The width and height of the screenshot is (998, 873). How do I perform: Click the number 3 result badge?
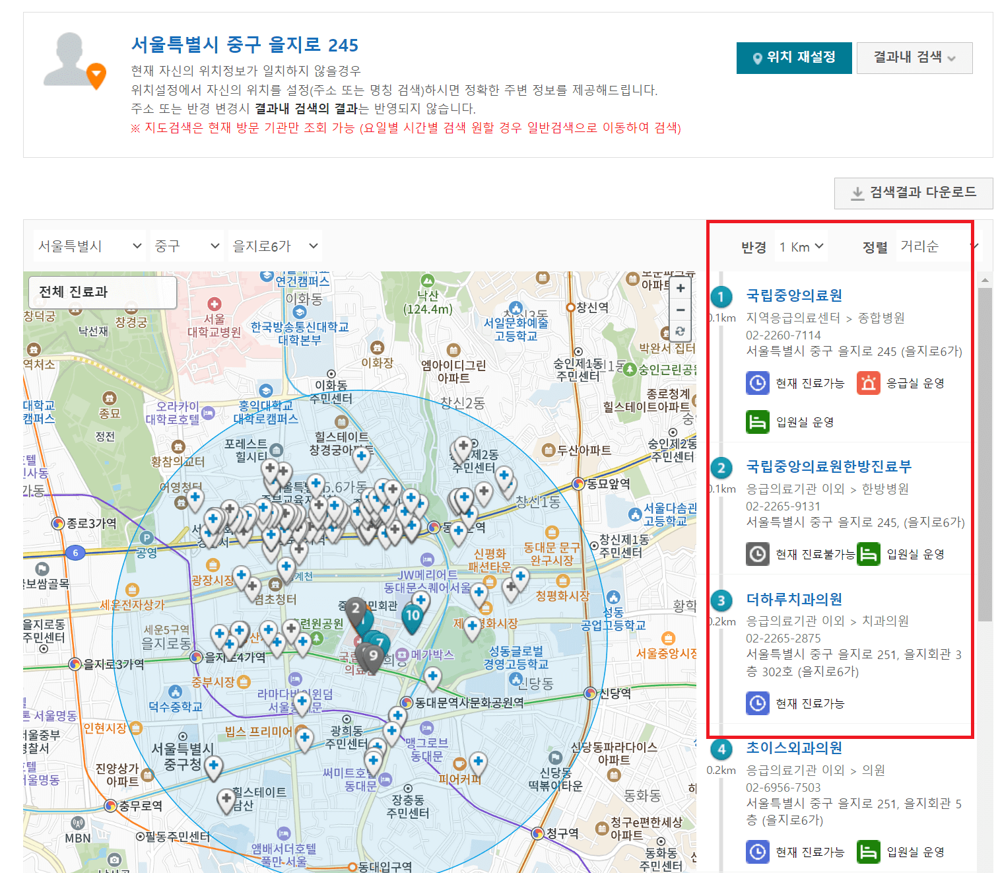[721, 600]
